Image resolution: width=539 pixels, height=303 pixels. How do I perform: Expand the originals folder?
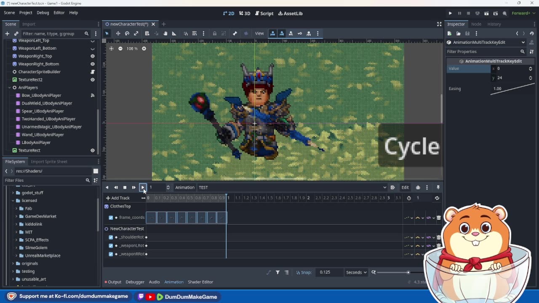[x=13, y=263]
